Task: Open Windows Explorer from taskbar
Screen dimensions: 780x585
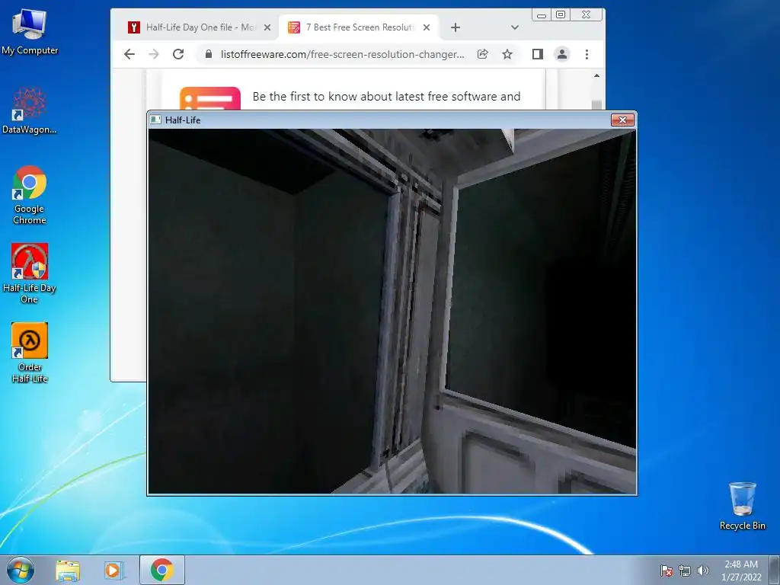Action: (x=68, y=571)
